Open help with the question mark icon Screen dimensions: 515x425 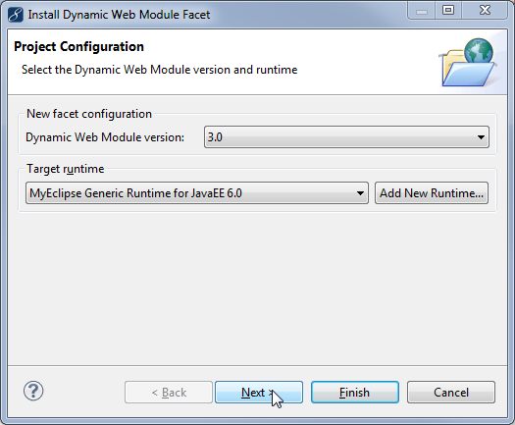coord(33,392)
